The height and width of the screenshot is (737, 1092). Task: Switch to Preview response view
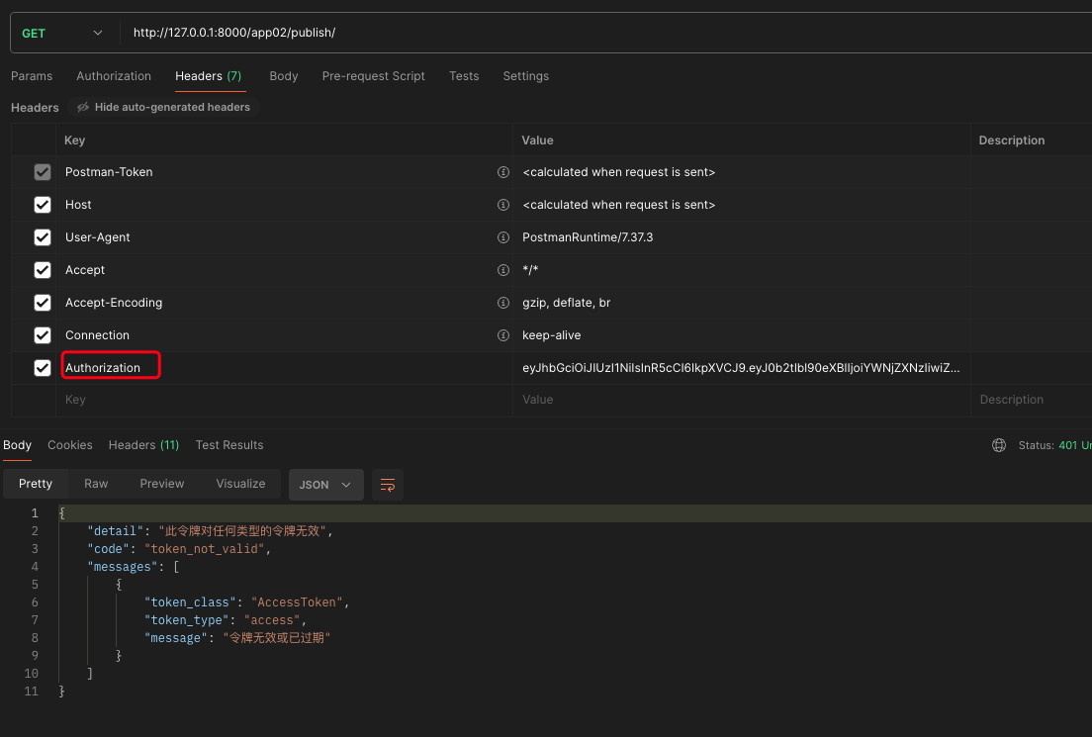click(x=161, y=484)
